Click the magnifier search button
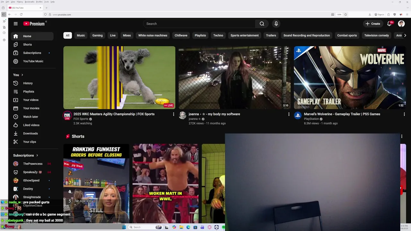Viewport: 411px width, 231px height. tap(262, 24)
